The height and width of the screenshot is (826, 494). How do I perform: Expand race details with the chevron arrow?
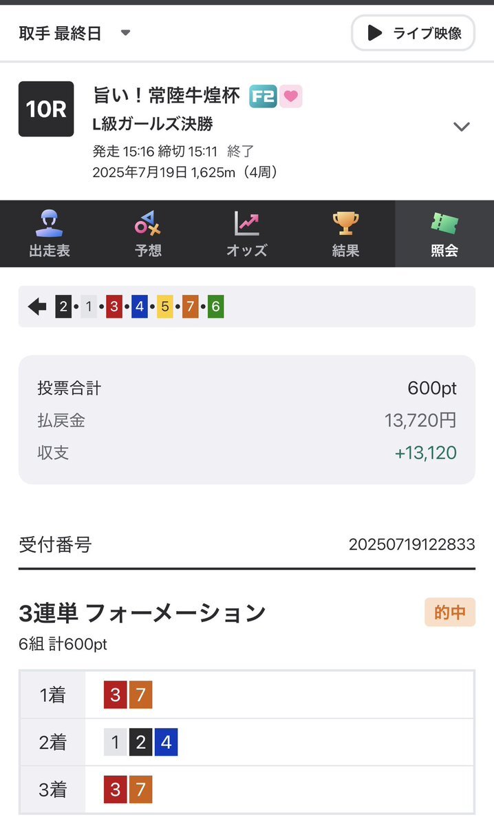coord(462,127)
